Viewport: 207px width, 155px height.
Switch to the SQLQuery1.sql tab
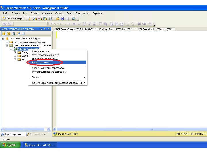coord(155,29)
